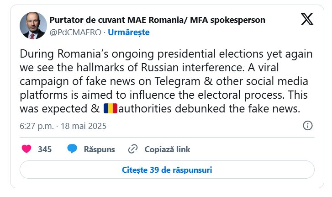Click the Răspuns reply label
332x197 pixels.
[99, 149]
